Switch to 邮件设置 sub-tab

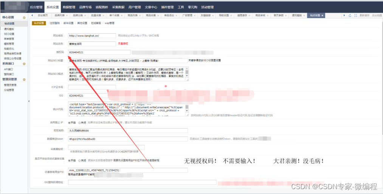coord(68,23)
